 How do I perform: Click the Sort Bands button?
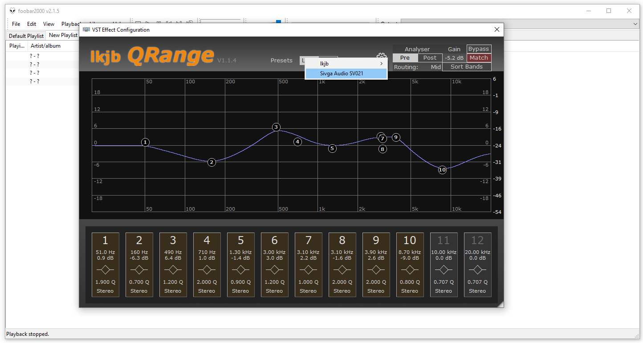(467, 67)
